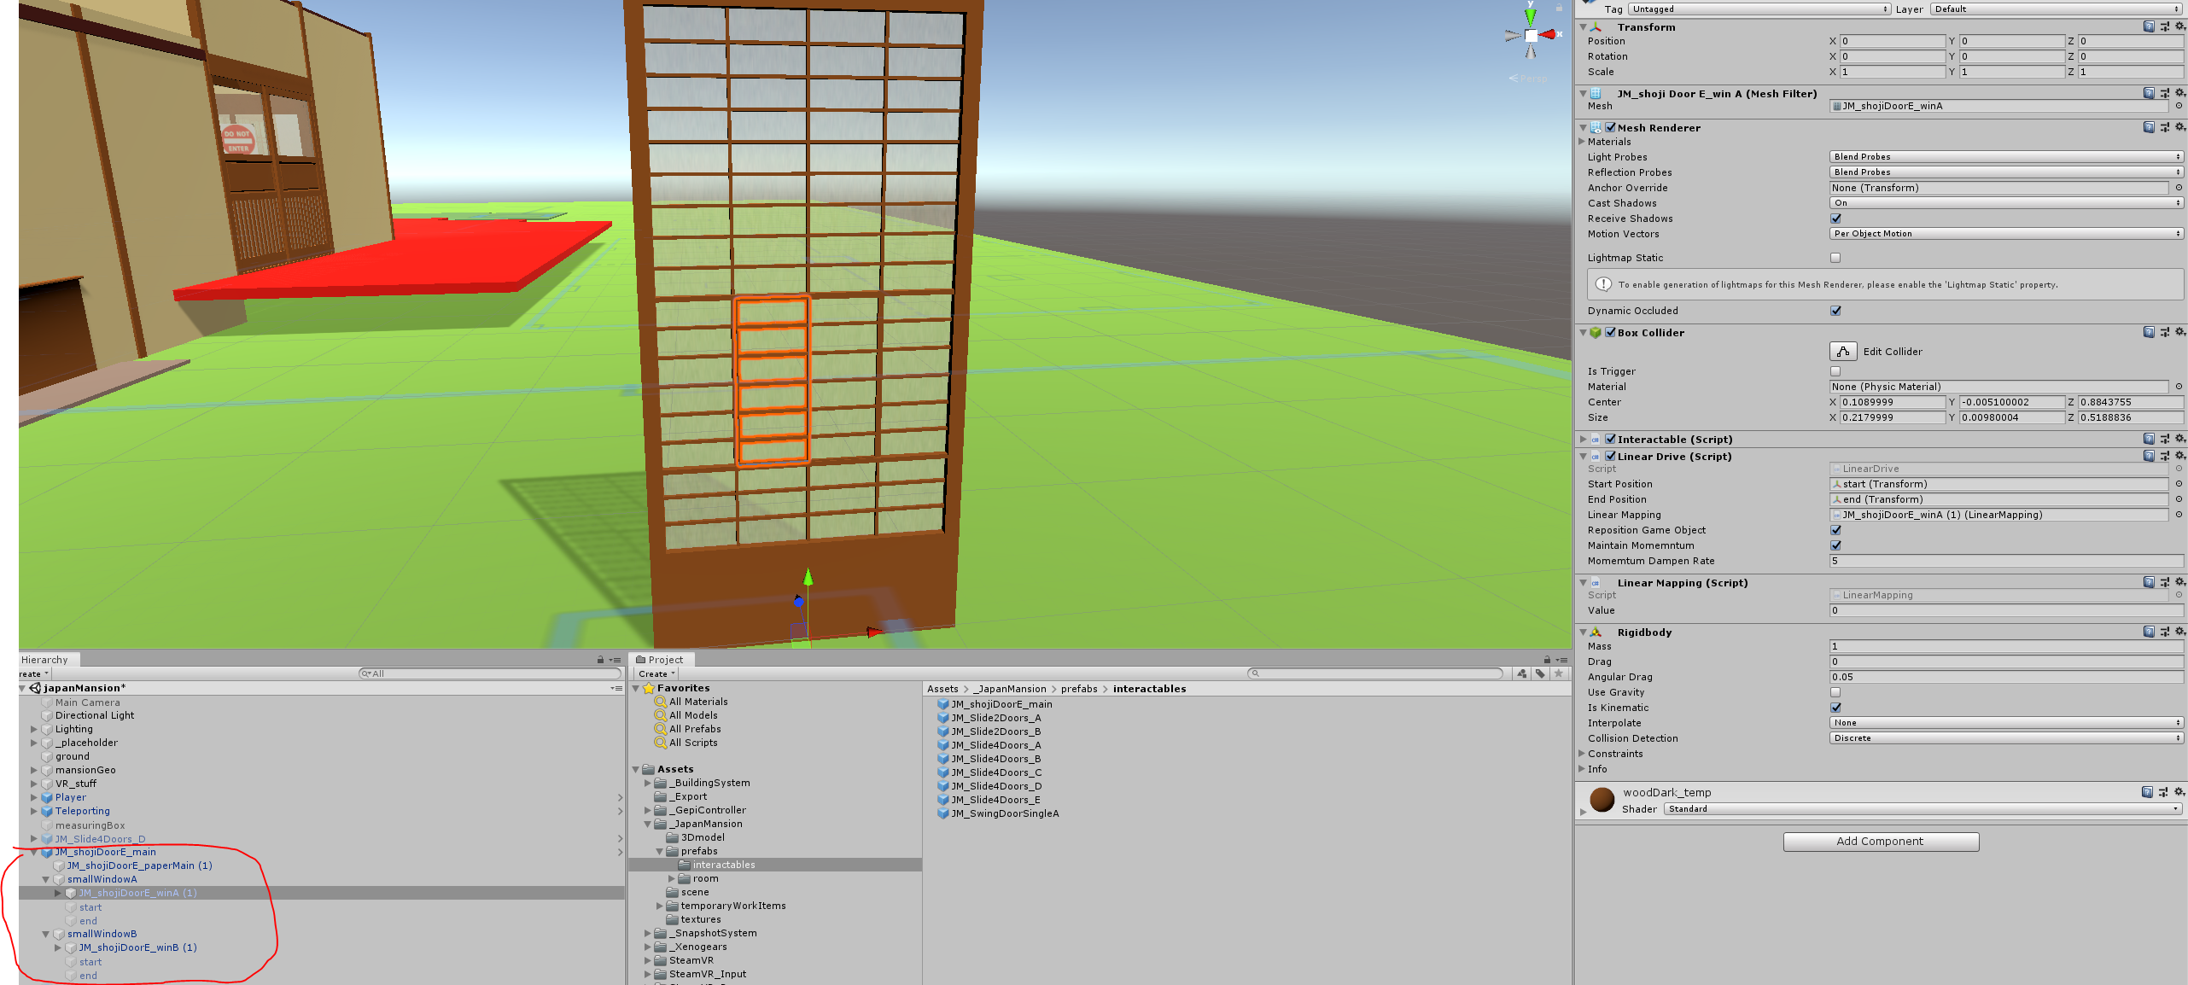Click Search by Label tag icon
Screen dimensions: 2188x985
[x=1540, y=673]
